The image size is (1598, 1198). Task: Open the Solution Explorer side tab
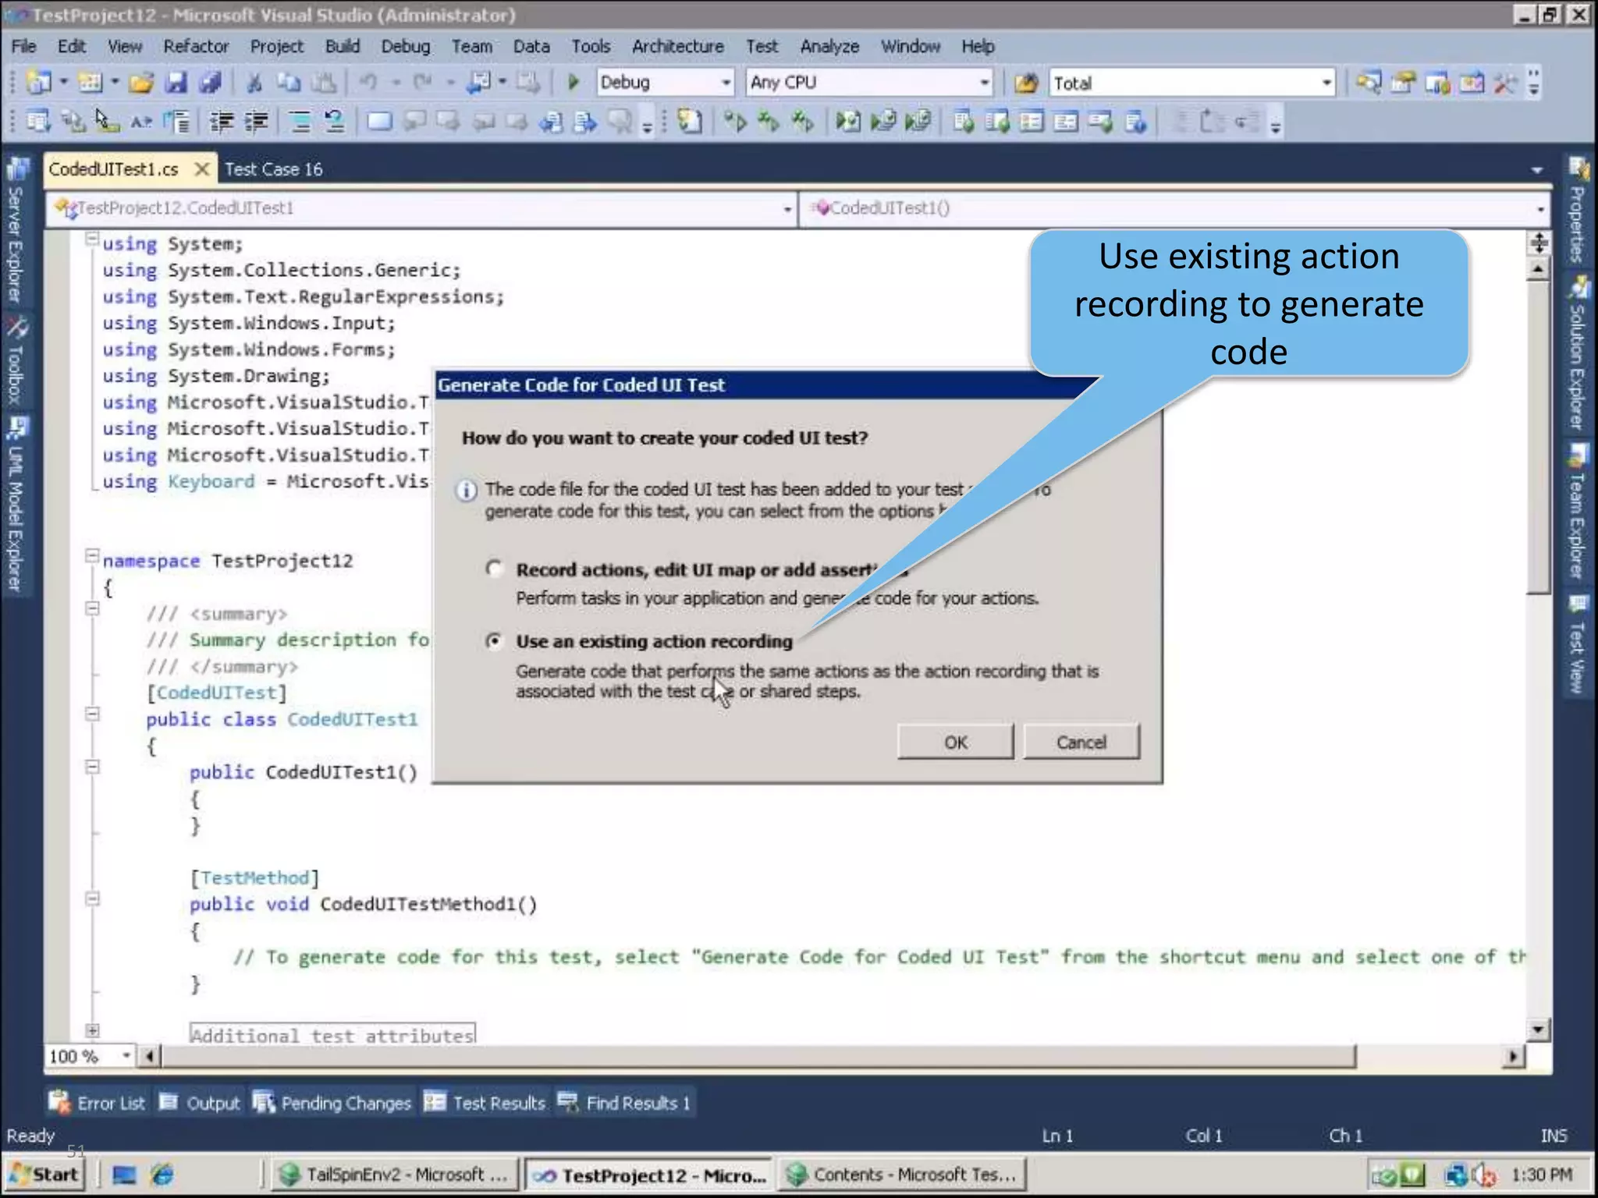point(1578,353)
